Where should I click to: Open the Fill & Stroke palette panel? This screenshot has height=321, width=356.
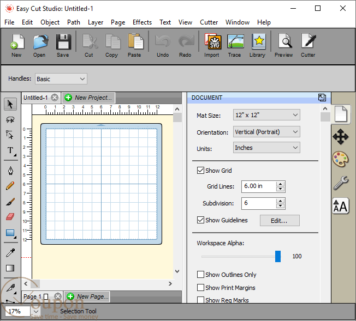pos(340,159)
